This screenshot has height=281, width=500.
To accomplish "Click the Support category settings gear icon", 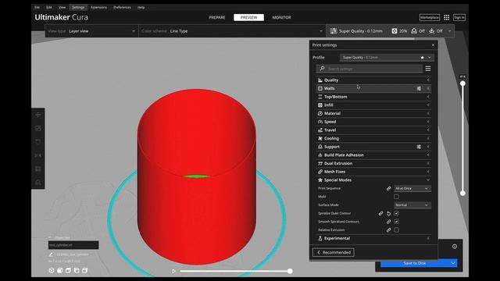I will [419, 147].
